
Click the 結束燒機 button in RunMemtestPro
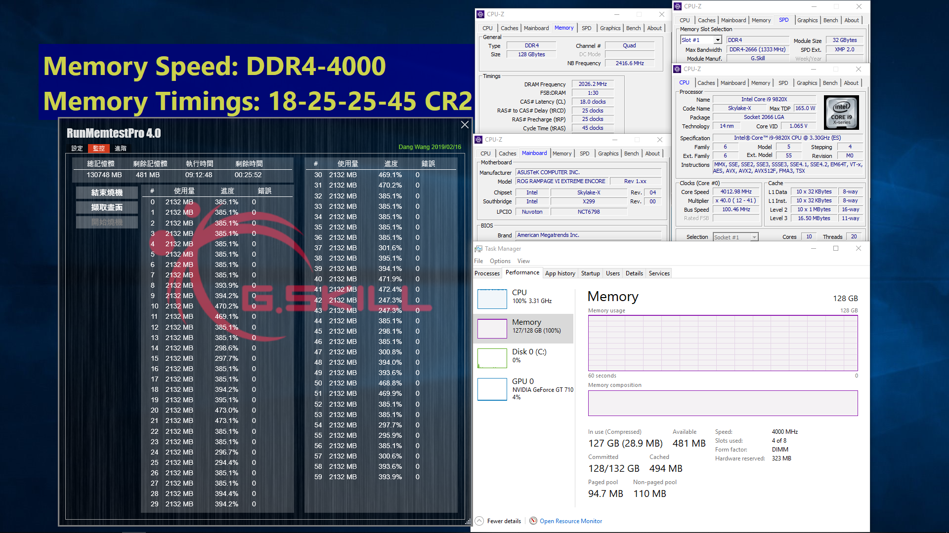tap(106, 192)
